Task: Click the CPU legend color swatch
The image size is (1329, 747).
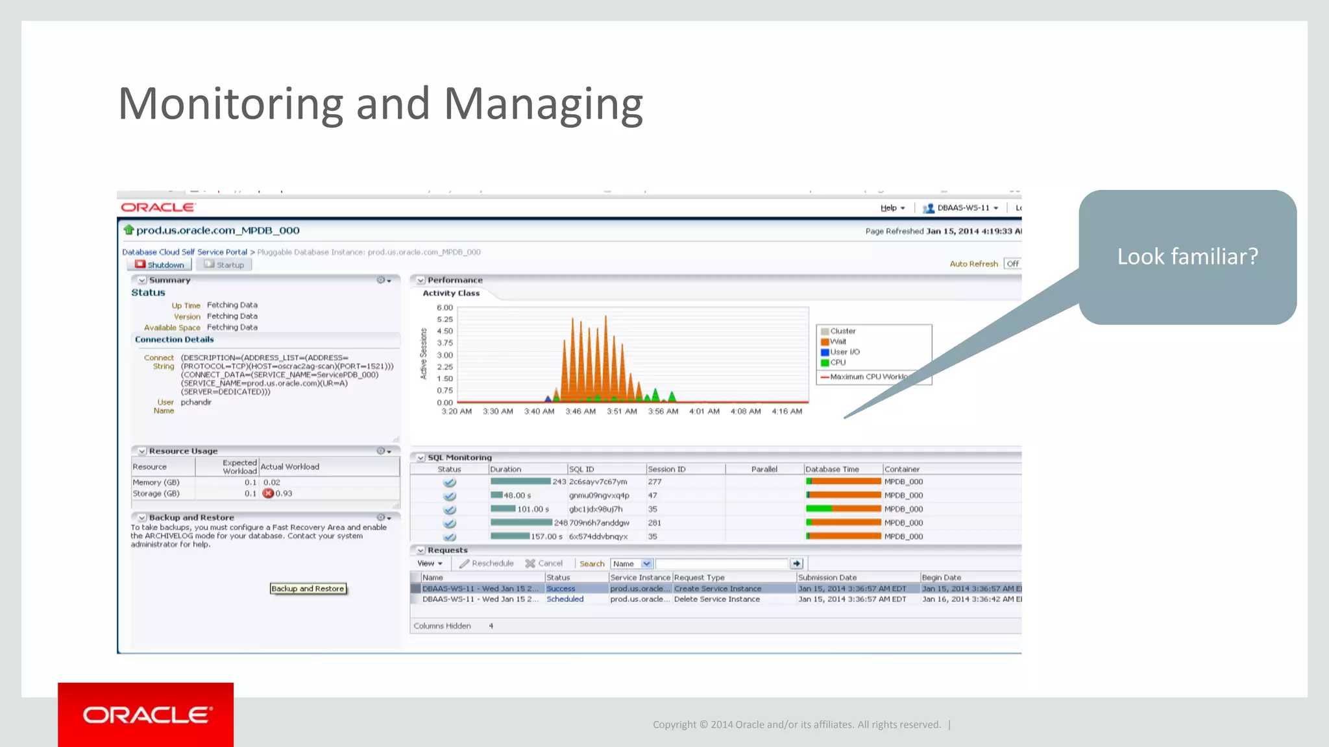Action: click(825, 362)
